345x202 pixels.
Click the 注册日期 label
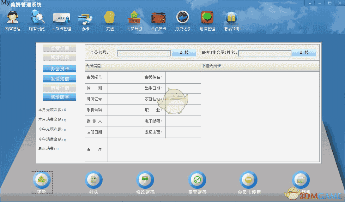click(x=95, y=132)
